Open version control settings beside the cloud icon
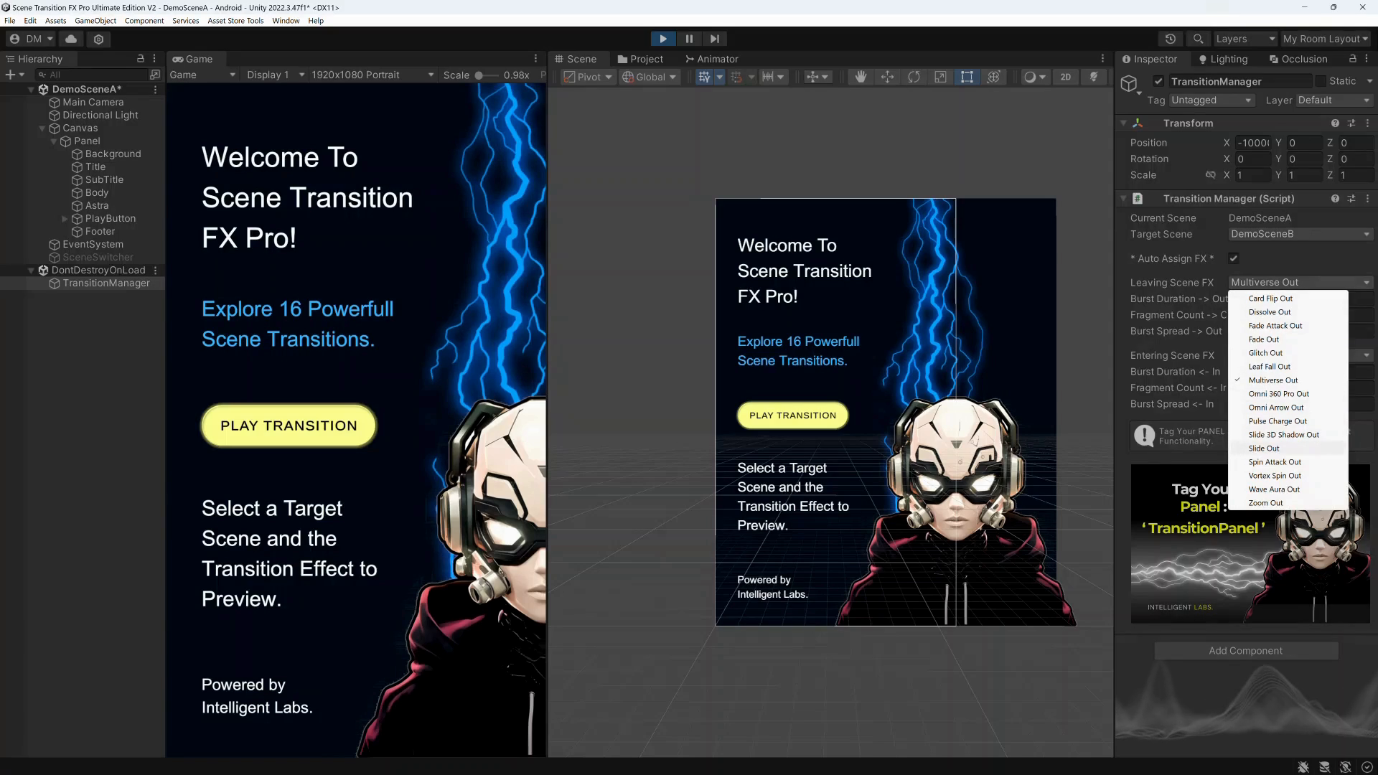1378x775 pixels. (99, 39)
